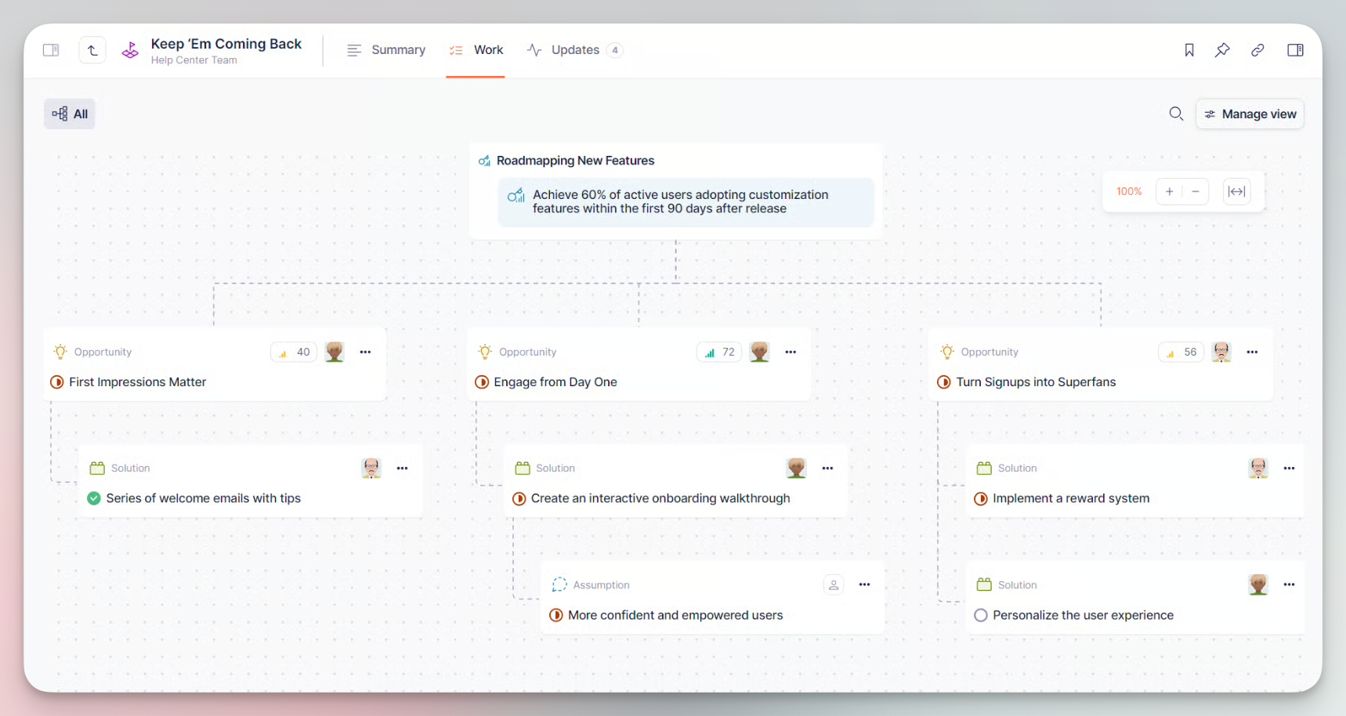The height and width of the screenshot is (716, 1346).
Task: Open search with magnifier icon
Action: [x=1176, y=114]
